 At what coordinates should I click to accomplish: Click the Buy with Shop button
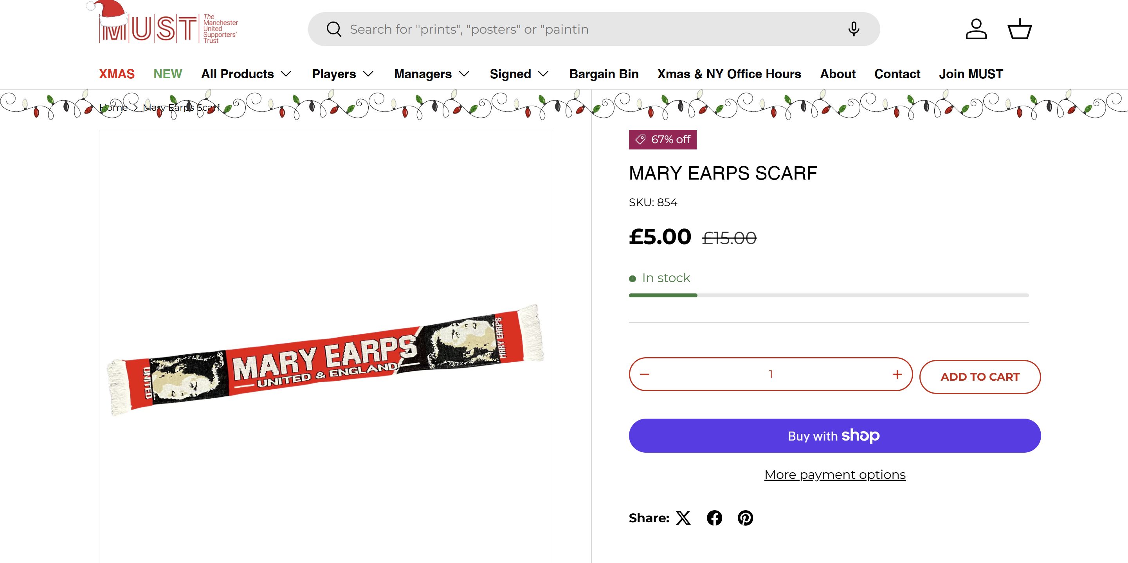(x=834, y=435)
